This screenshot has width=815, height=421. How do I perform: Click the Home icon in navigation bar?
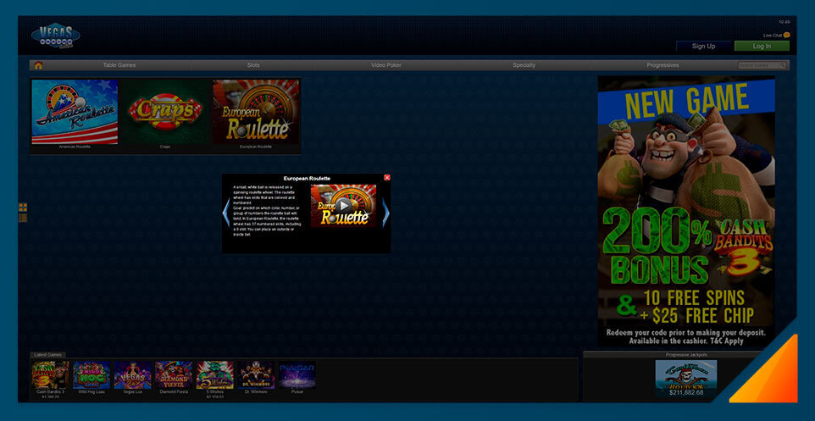coord(38,65)
